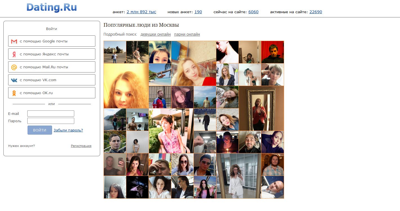Click the new profiles count 190
This screenshot has height=211, width=400.
point(198,12)
